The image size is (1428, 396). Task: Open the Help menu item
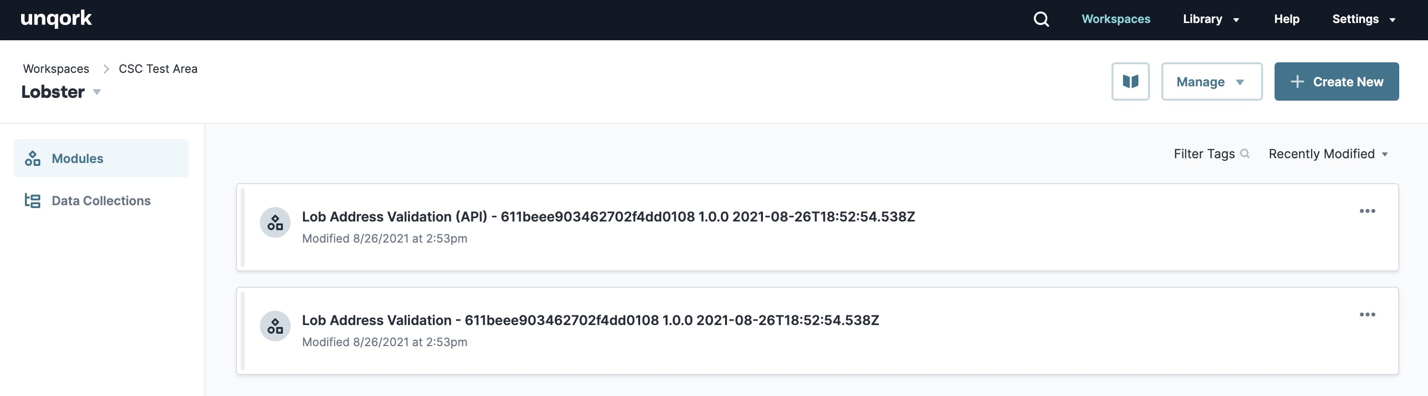pyautogui.click(x=1286, y=19)
